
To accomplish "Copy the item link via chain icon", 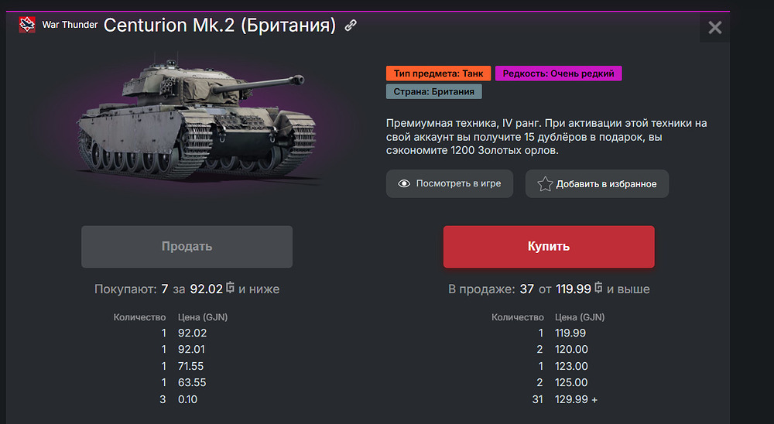I will (x=351, y=26).
